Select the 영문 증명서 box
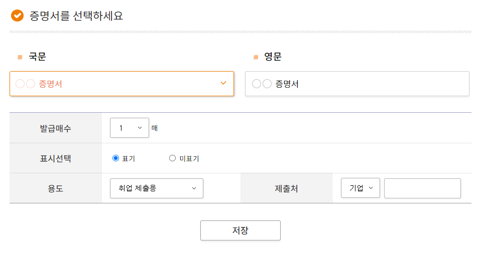The image size is (480, 259). 357,84
